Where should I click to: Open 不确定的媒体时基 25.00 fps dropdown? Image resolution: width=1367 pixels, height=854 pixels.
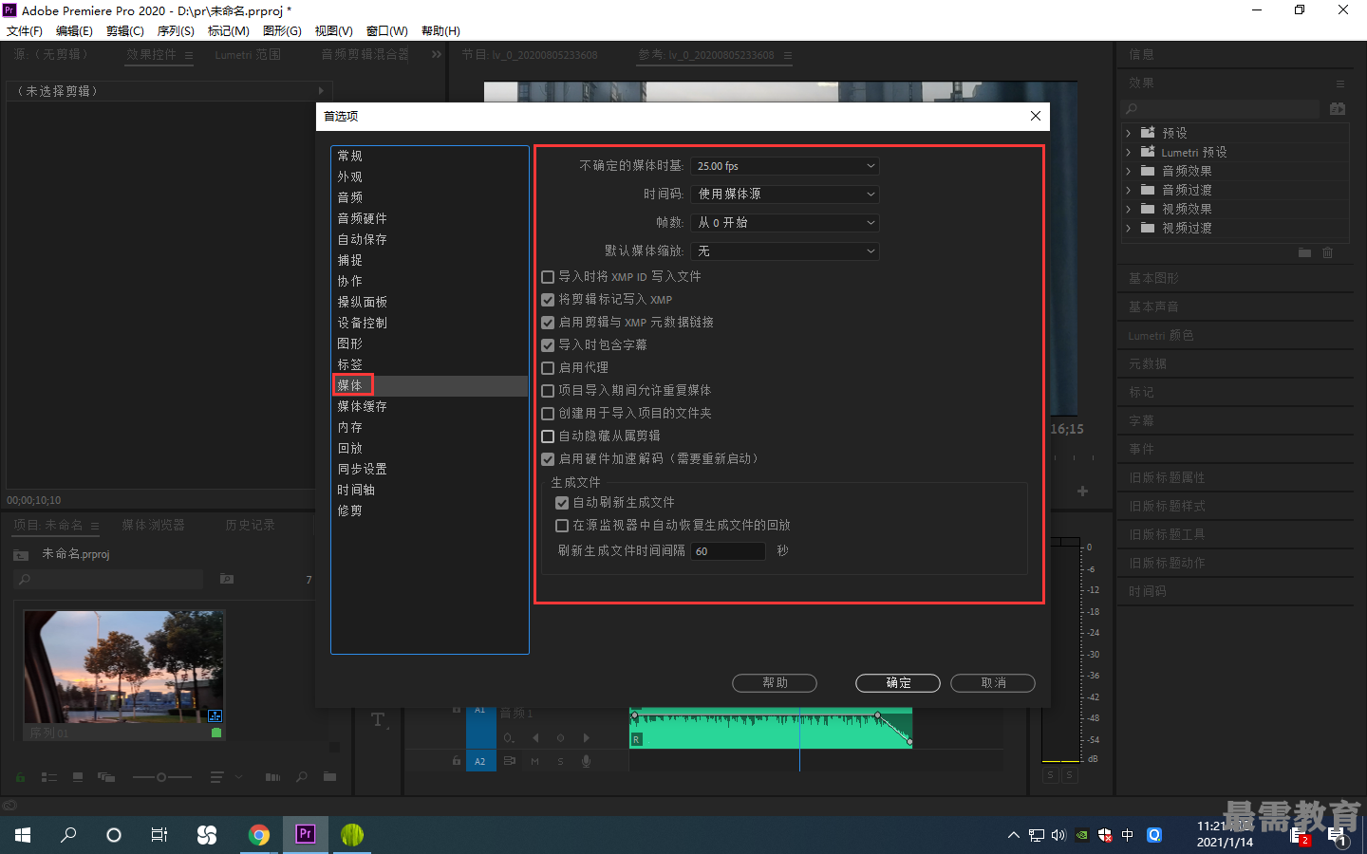point(785,166)
